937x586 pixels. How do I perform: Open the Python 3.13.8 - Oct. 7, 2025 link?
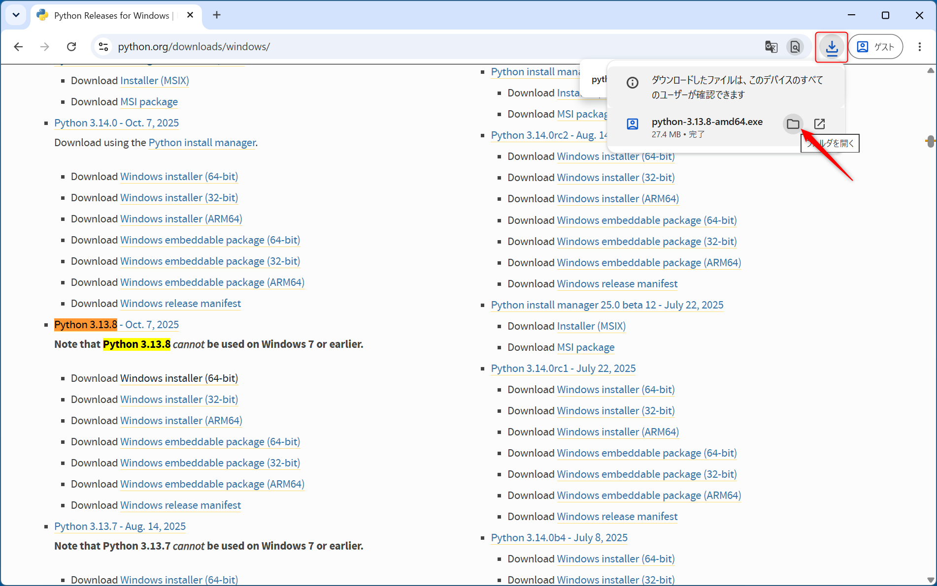tap(116, 325)
